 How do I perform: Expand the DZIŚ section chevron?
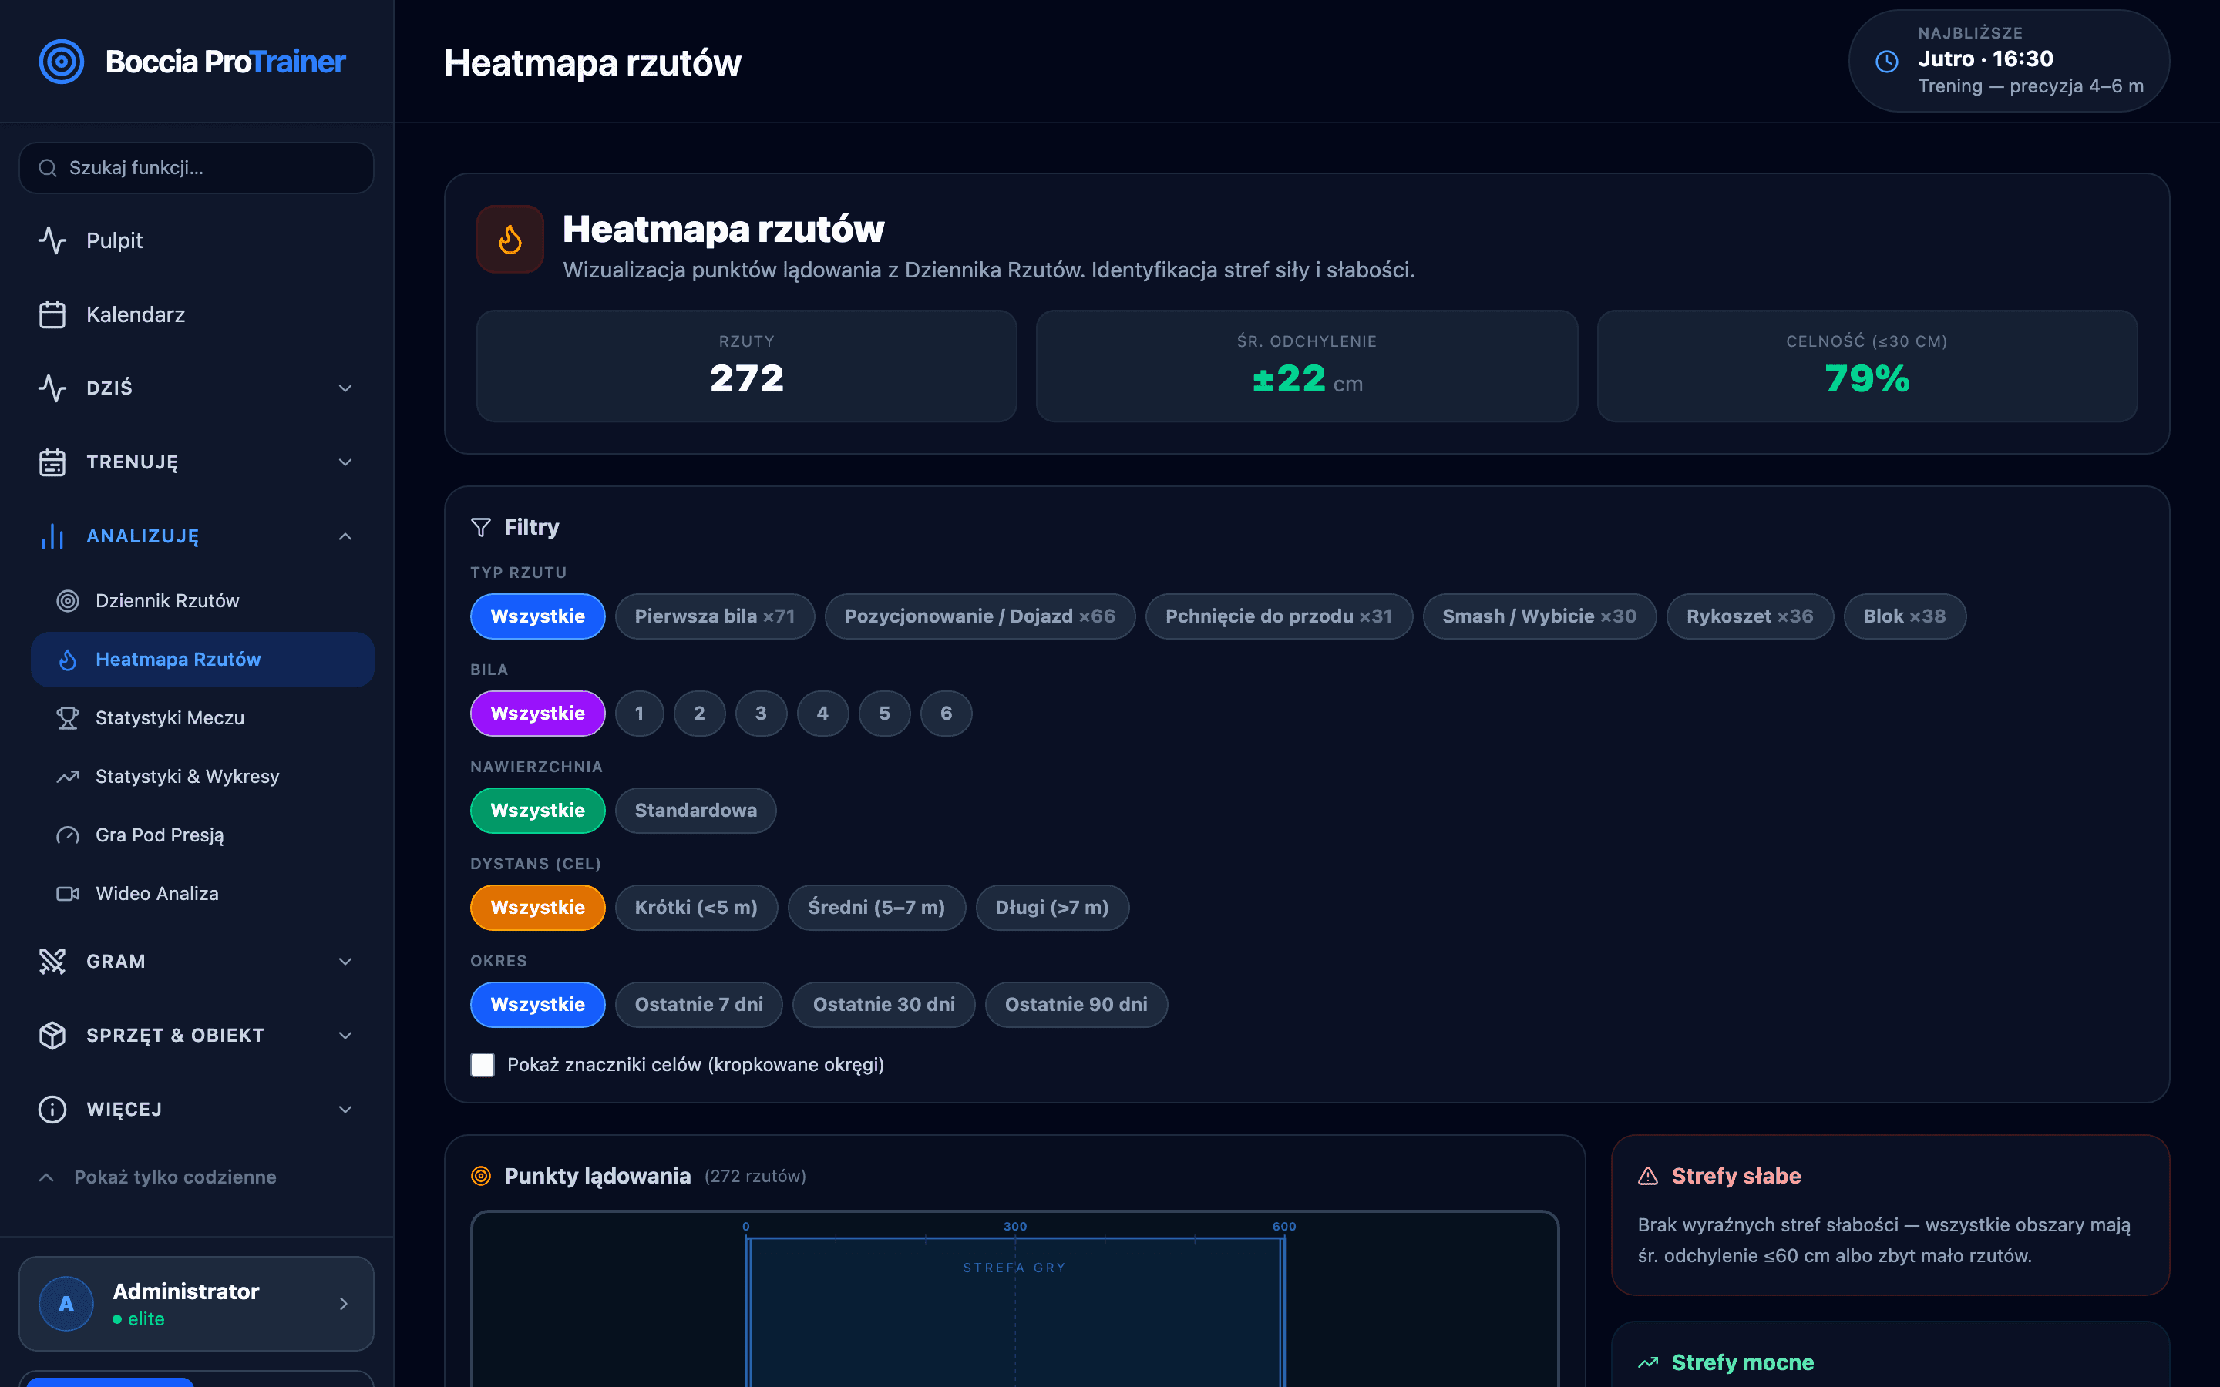coord(345,388)
